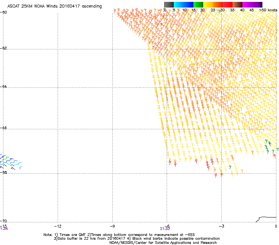Click the cyan-to-blue 5-15 knots color bar segment
The height and width of the screenshot is (245, 279).
[184, 5]
